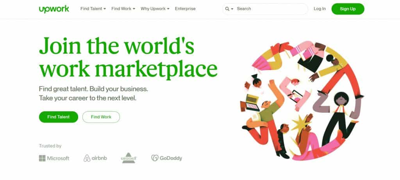Open the Why Upwork dropdown
The width and height of the screenshot is (400, 180).
[155, 9]
